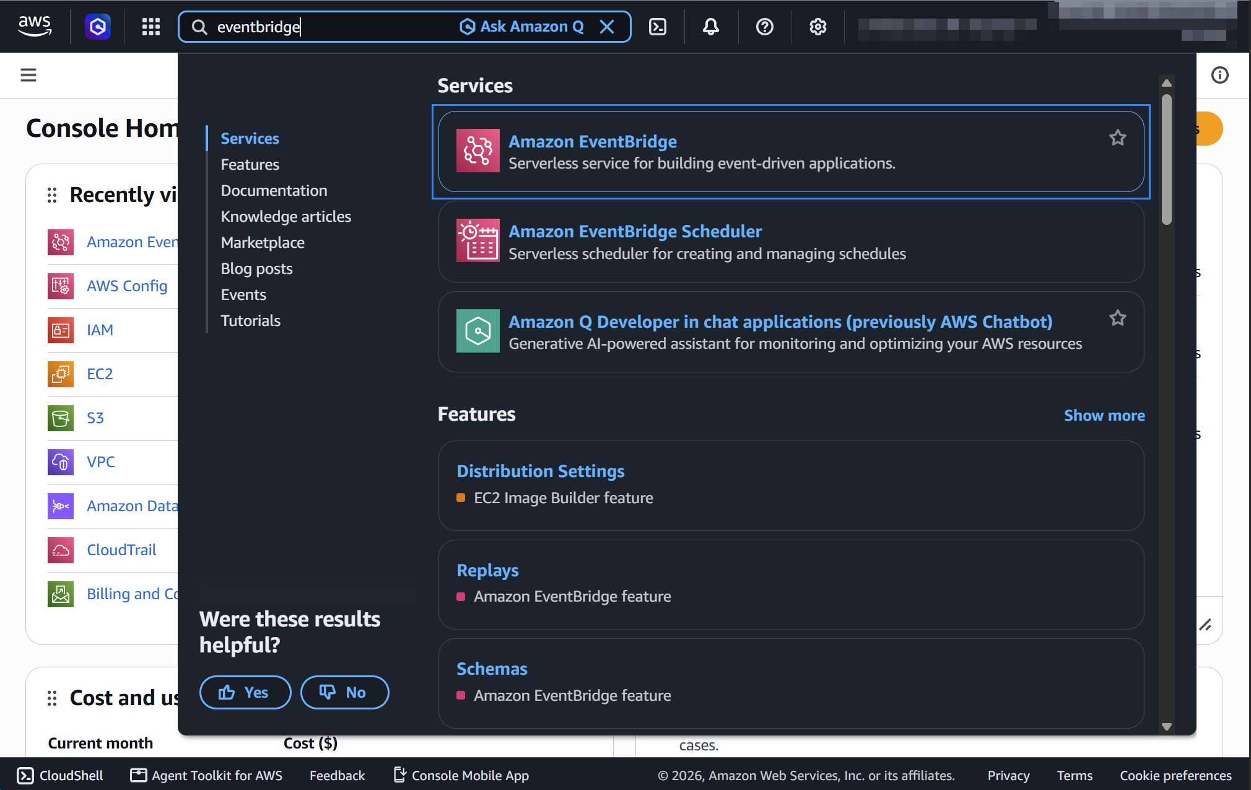This screenshot has width=1251, height=790.
Task: Click the search results scrollbar down arrow
Action: (x=1167, y=727)
